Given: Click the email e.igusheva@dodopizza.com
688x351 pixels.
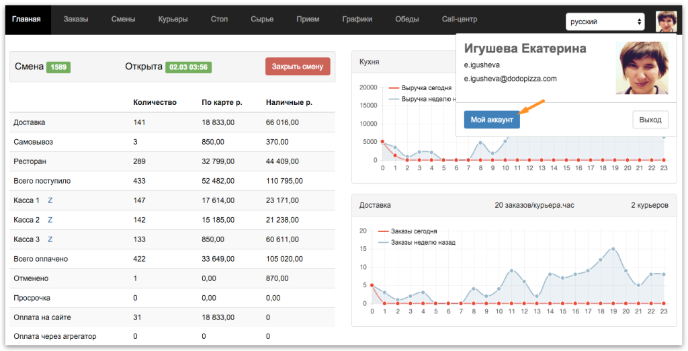Looking at the screenshot, I should click(x=511, y=79).
